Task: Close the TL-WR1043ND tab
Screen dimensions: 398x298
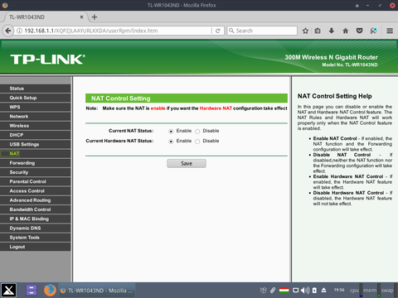Action: (81, 17)
